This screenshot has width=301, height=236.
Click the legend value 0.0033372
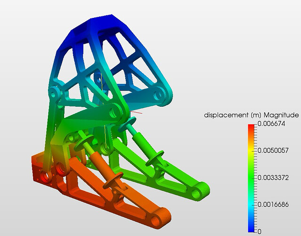click(x=273, y=177)
